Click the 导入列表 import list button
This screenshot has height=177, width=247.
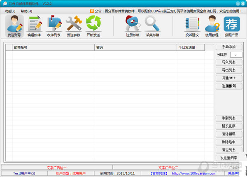[228, 62]
